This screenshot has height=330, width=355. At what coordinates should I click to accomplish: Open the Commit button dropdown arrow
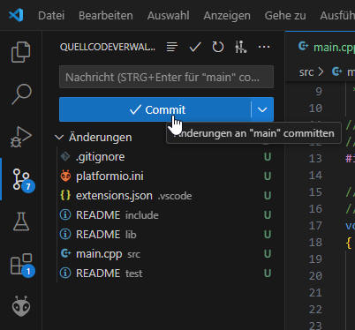262,109
